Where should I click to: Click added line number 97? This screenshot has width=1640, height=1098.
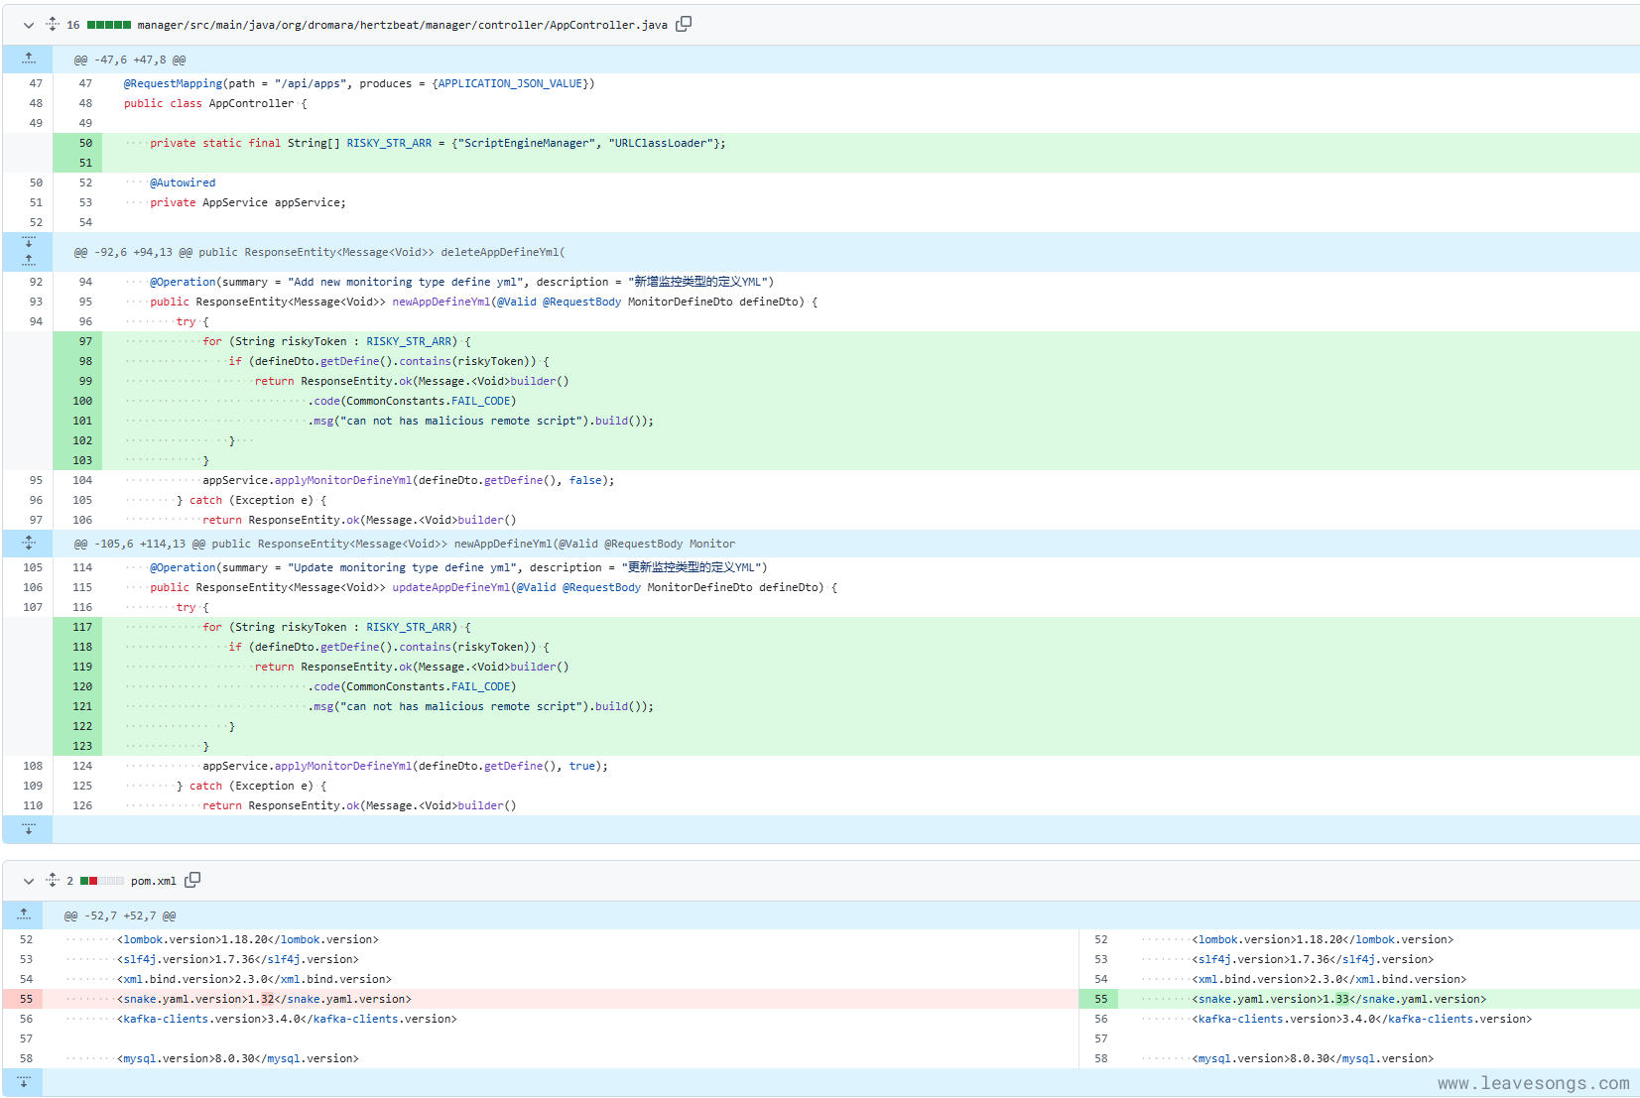(x=85, y=341)
